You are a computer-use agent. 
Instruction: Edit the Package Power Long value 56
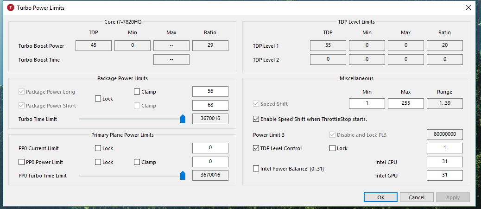click(x=210, y=91)
